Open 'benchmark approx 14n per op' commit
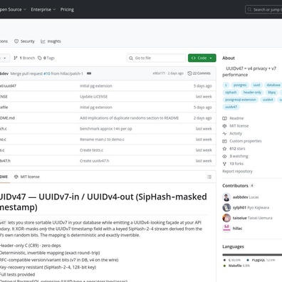 point(105,129)
